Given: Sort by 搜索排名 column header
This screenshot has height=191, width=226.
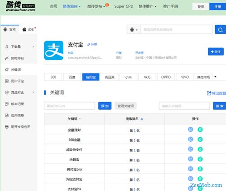Looking at the screenshot, I should (x=134, y=119).
